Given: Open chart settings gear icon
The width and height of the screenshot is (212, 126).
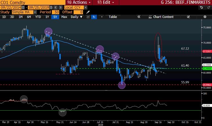Looking at the screenshot, I should tap(205, 17).
